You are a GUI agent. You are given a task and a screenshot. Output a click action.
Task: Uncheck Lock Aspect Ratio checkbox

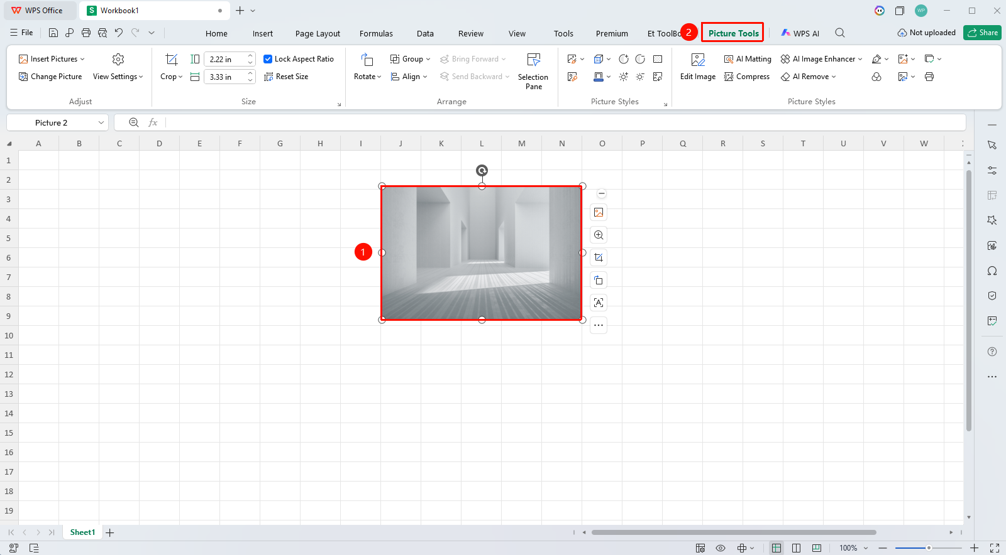pos(268,59)
